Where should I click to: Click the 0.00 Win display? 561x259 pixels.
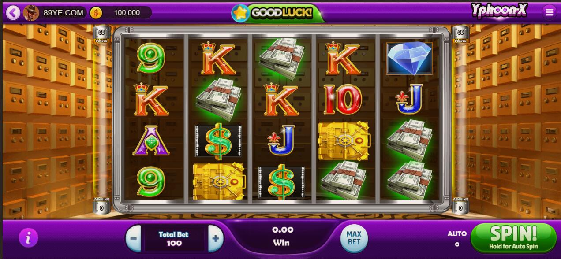282,236
